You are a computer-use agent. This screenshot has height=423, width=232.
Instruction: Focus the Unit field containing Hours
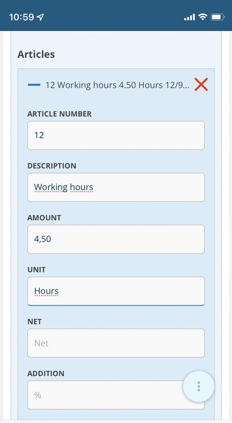click(x=116, y=291)
